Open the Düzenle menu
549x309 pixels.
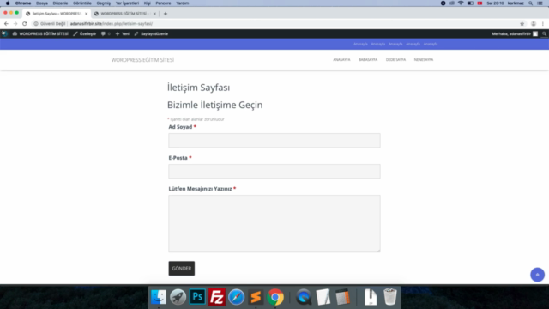[x=60, y=3]
